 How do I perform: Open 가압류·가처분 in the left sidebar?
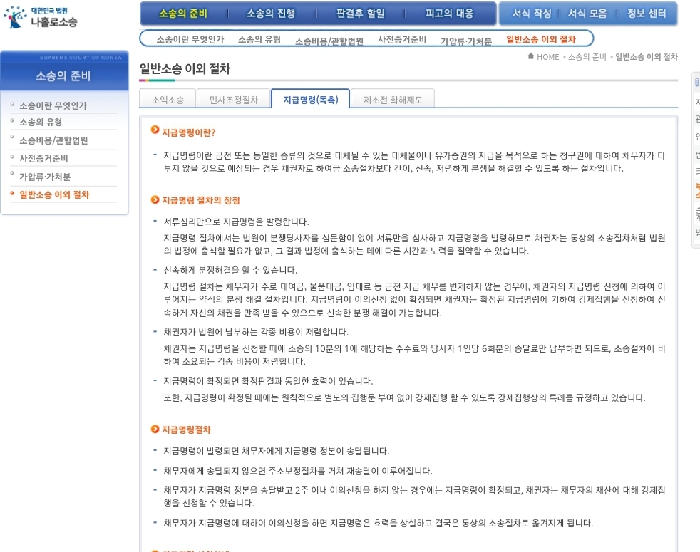[x=45, y=177]
